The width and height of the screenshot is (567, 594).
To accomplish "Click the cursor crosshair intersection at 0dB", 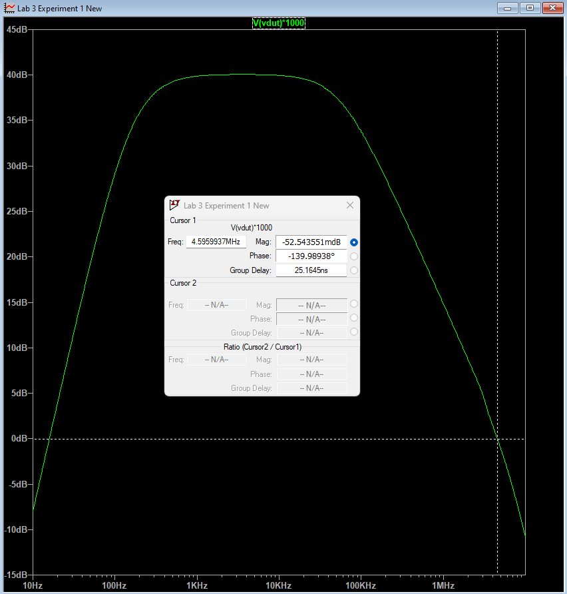I will click(497, 439).
